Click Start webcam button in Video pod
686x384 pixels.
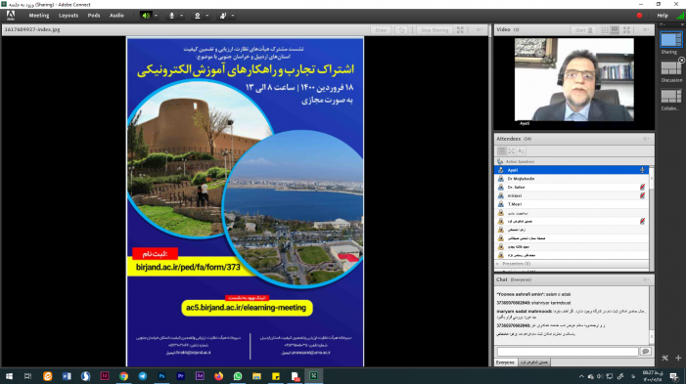(583, 30)
